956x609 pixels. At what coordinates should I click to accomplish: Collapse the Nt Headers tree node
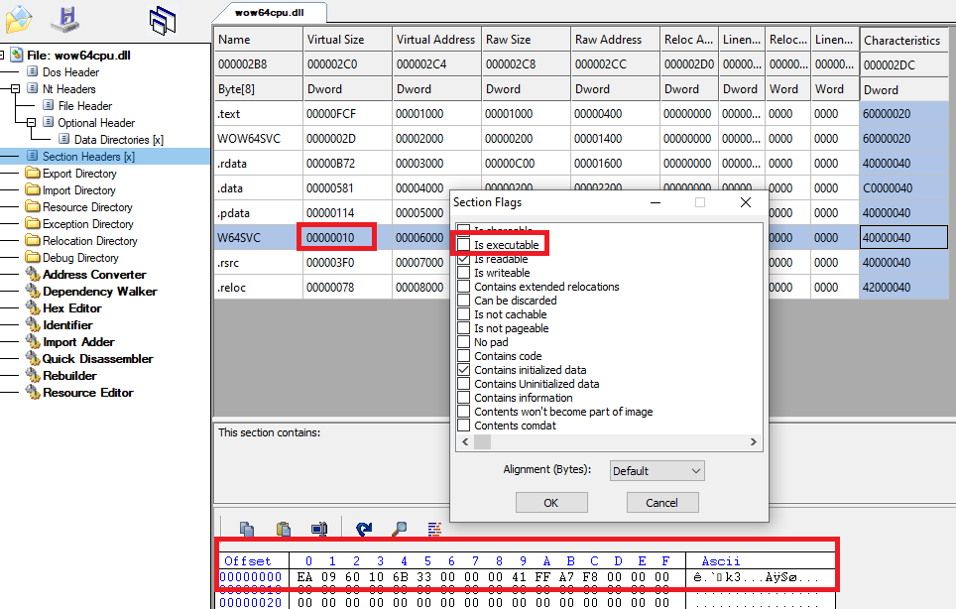point(15,89)
